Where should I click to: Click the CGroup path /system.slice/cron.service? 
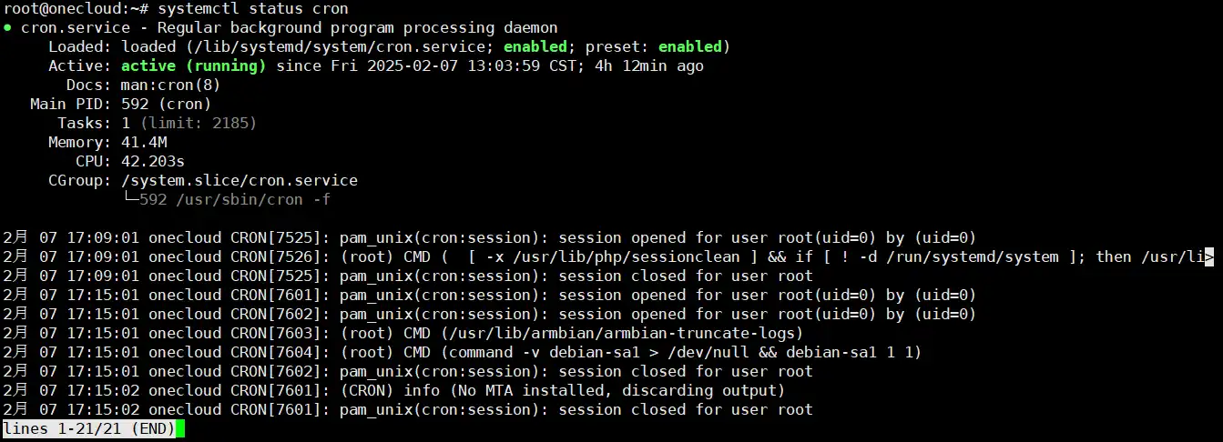[239, 180]
